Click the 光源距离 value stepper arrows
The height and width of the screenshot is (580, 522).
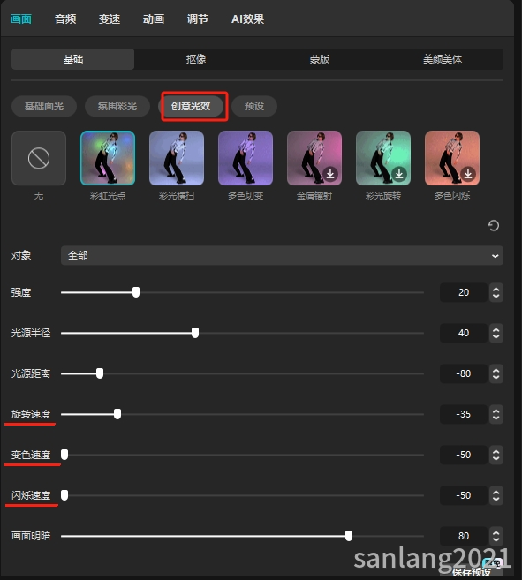tap(496, 373)
